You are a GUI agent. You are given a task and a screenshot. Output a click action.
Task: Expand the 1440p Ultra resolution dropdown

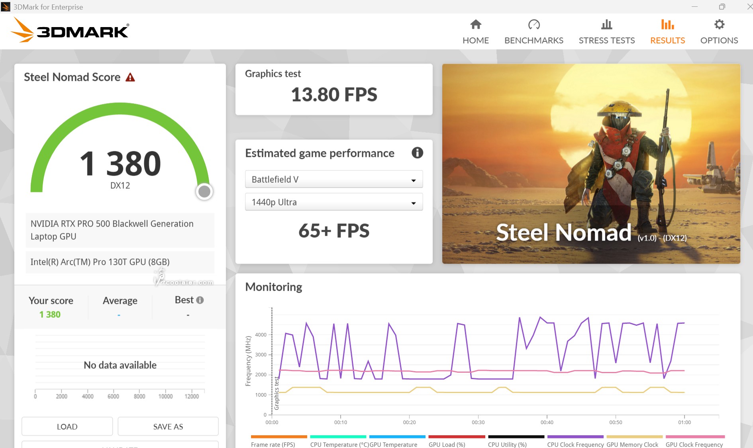coord(333,202)
